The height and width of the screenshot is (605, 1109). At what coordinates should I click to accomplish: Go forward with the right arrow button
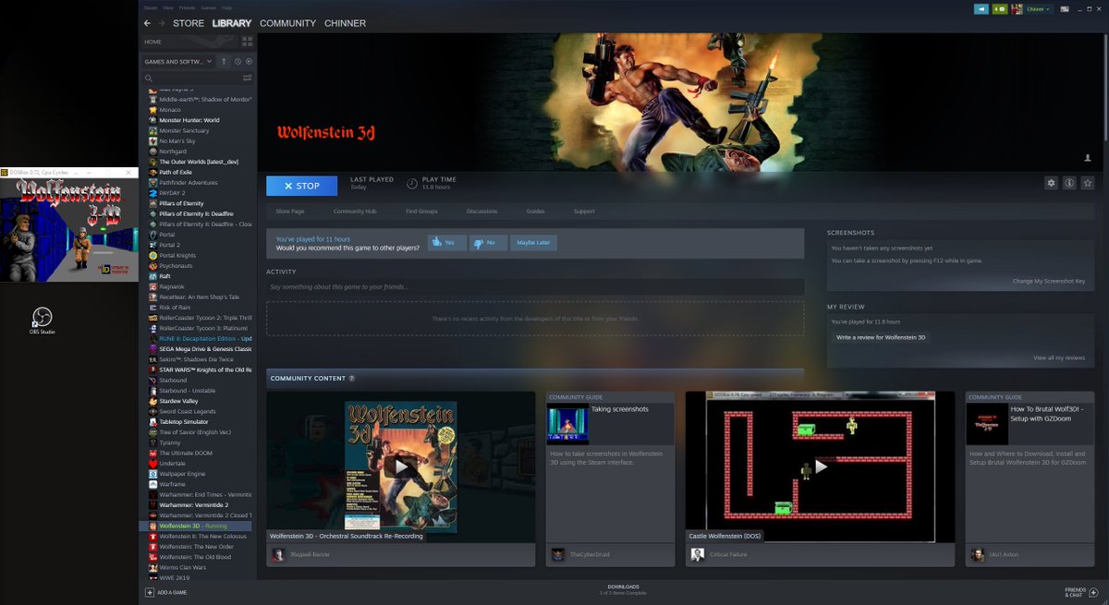click(161, 23)
